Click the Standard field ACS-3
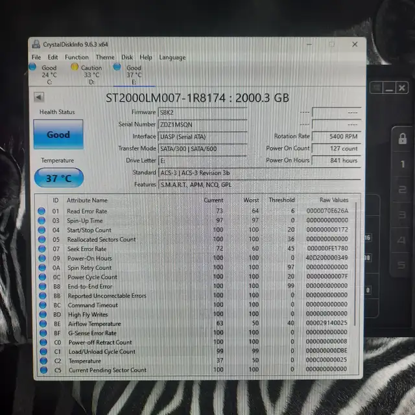The height and width of the screenshot is (415, 415). [x=259, y=173]
